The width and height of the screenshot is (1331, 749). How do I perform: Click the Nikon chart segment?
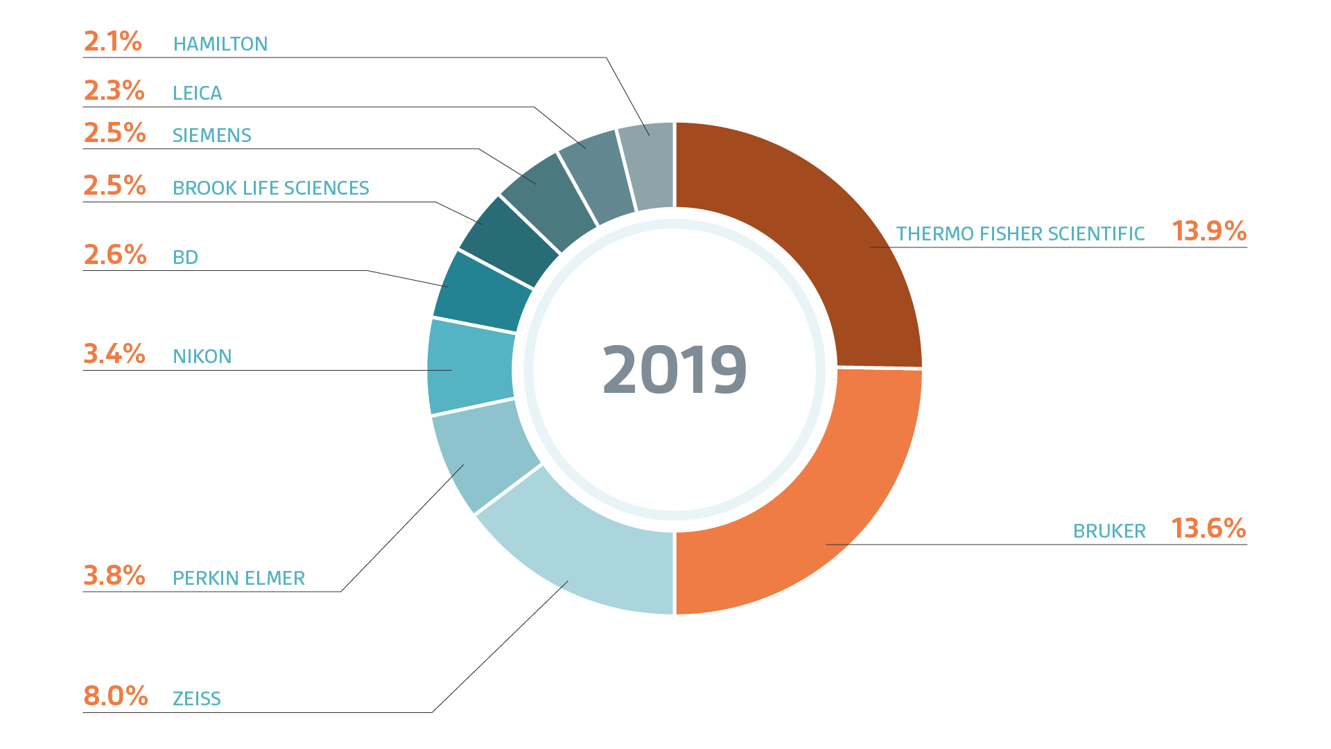coord(471,367)
